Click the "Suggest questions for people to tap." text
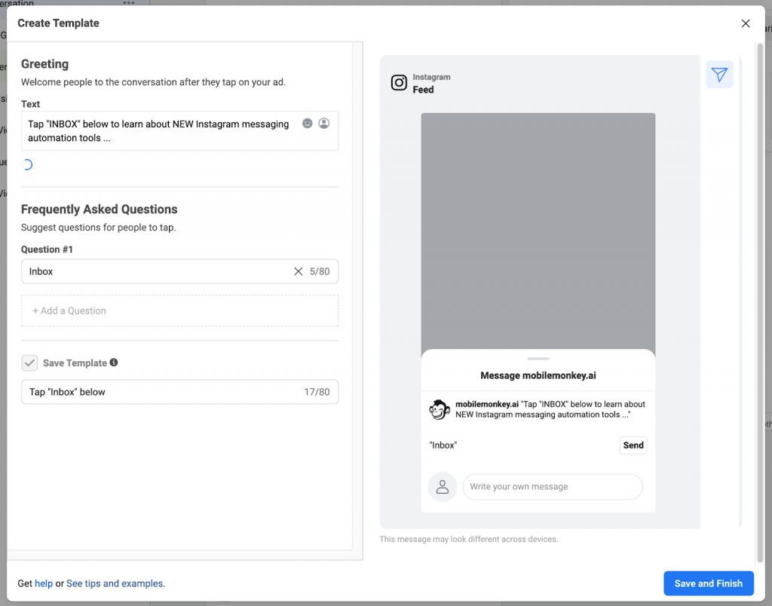 coord(99,228)
